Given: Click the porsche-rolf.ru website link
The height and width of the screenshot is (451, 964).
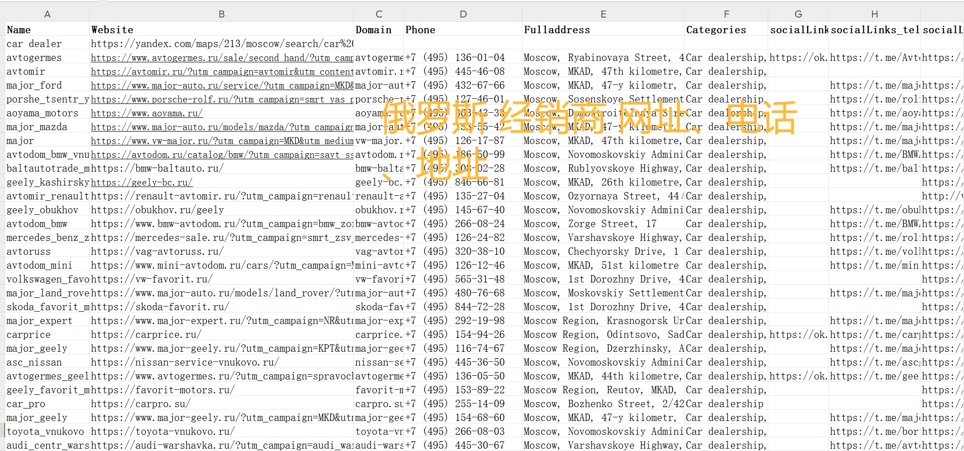Looking at the screenshot, I should 222,99.
